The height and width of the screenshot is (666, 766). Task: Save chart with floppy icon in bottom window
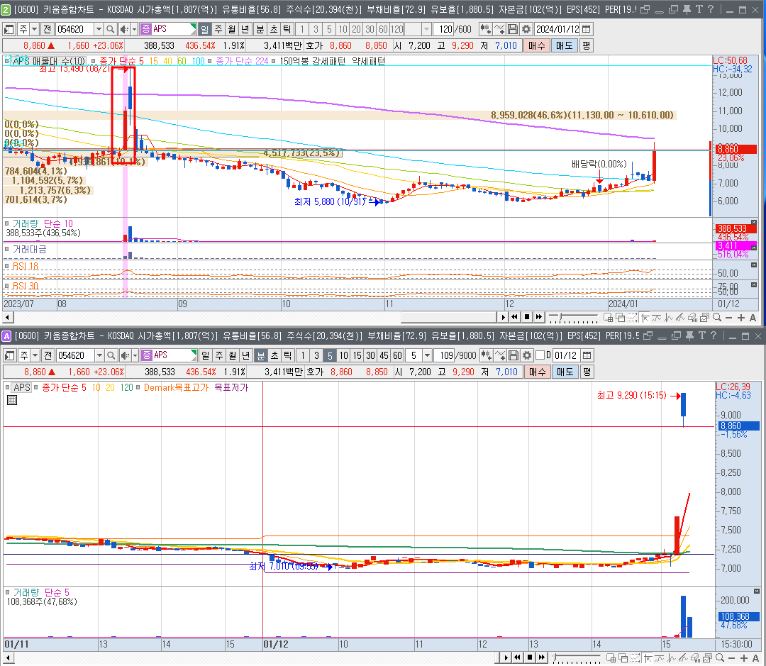coord(514,355)
